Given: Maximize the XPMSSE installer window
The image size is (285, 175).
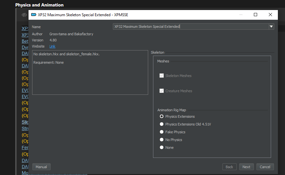Looking at the screenshot, I should (255, 15).
